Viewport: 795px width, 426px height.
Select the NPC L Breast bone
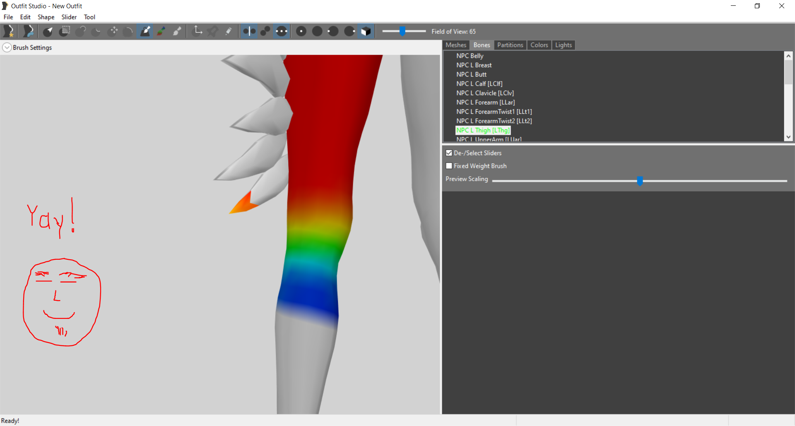point(474,65)
